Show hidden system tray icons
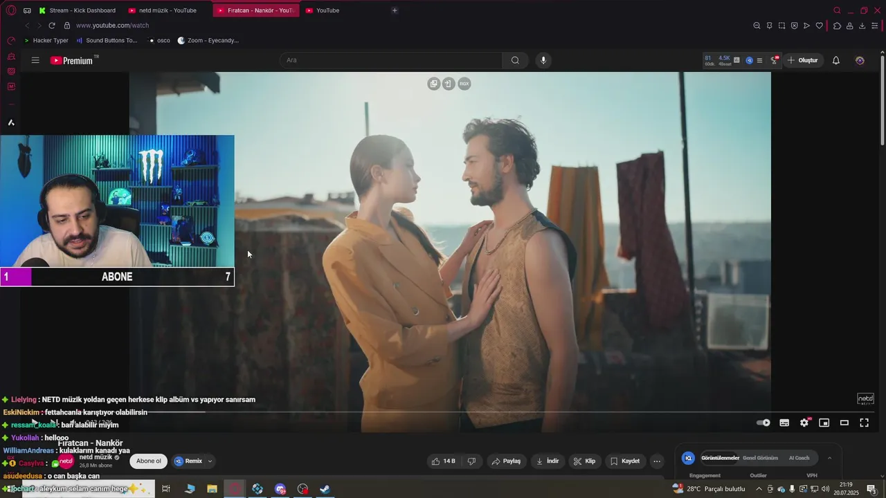 pos(759,489)
